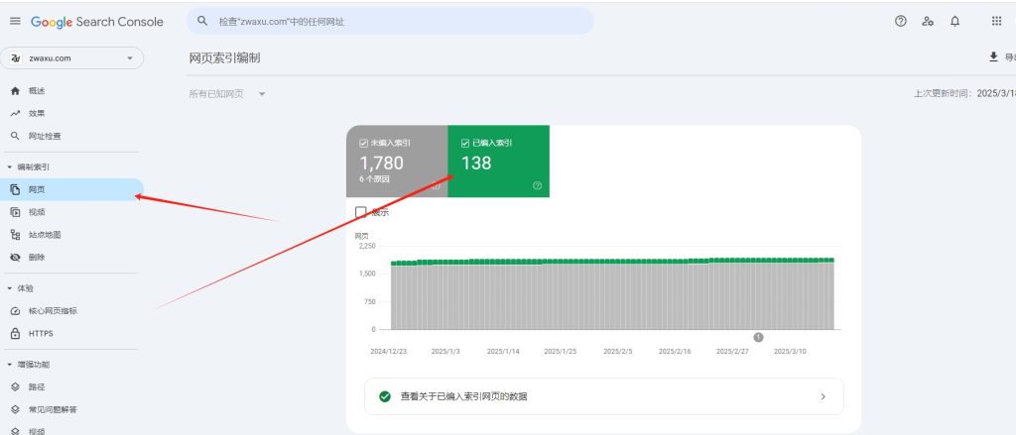
Task: Click the 2025/1/14 date axis label
Action: click(503, 352)
